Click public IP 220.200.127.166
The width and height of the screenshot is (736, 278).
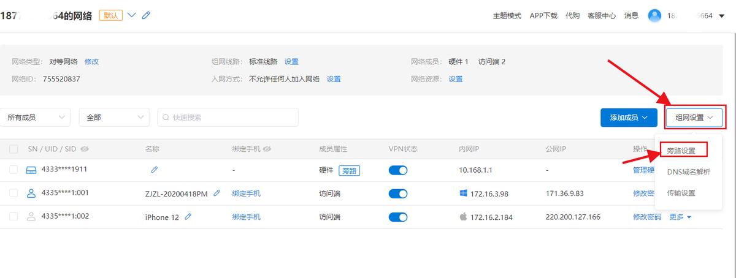click(x=573, y=217)
